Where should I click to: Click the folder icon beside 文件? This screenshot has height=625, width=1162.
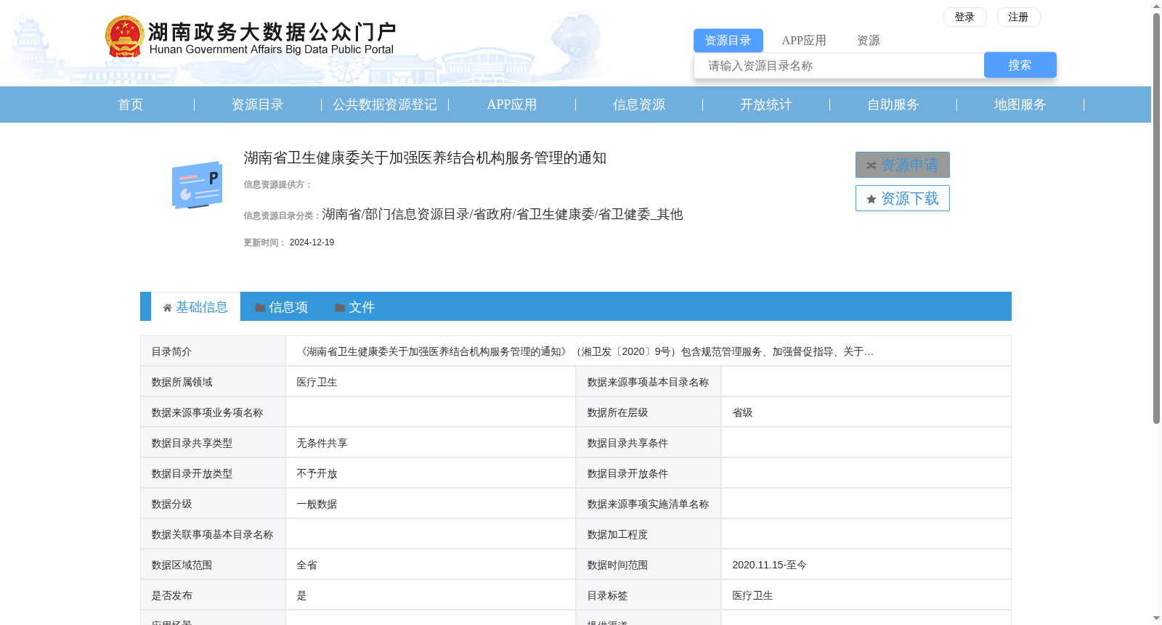(340, 308)
